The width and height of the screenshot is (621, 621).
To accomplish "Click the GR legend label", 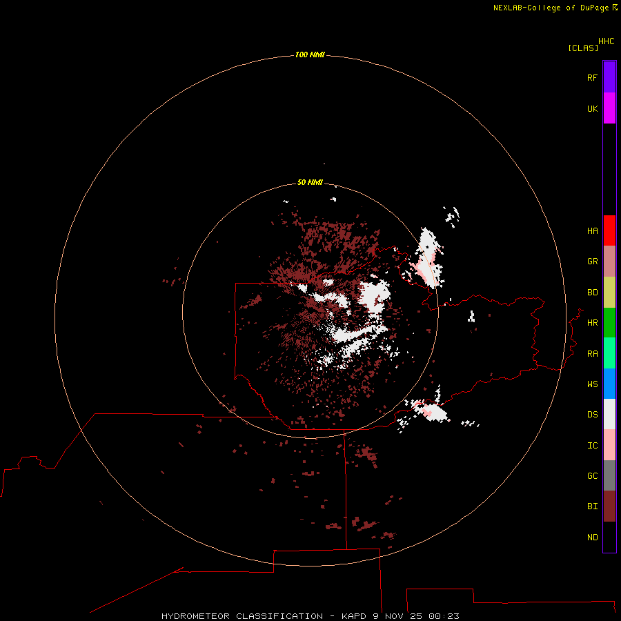I will click(x=592, y=262).
